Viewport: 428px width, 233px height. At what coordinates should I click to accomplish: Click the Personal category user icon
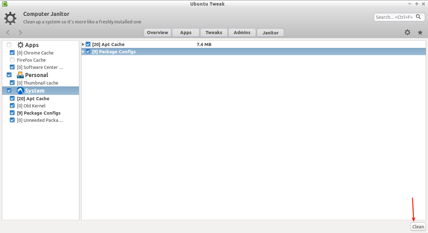[x=20, y=75]
